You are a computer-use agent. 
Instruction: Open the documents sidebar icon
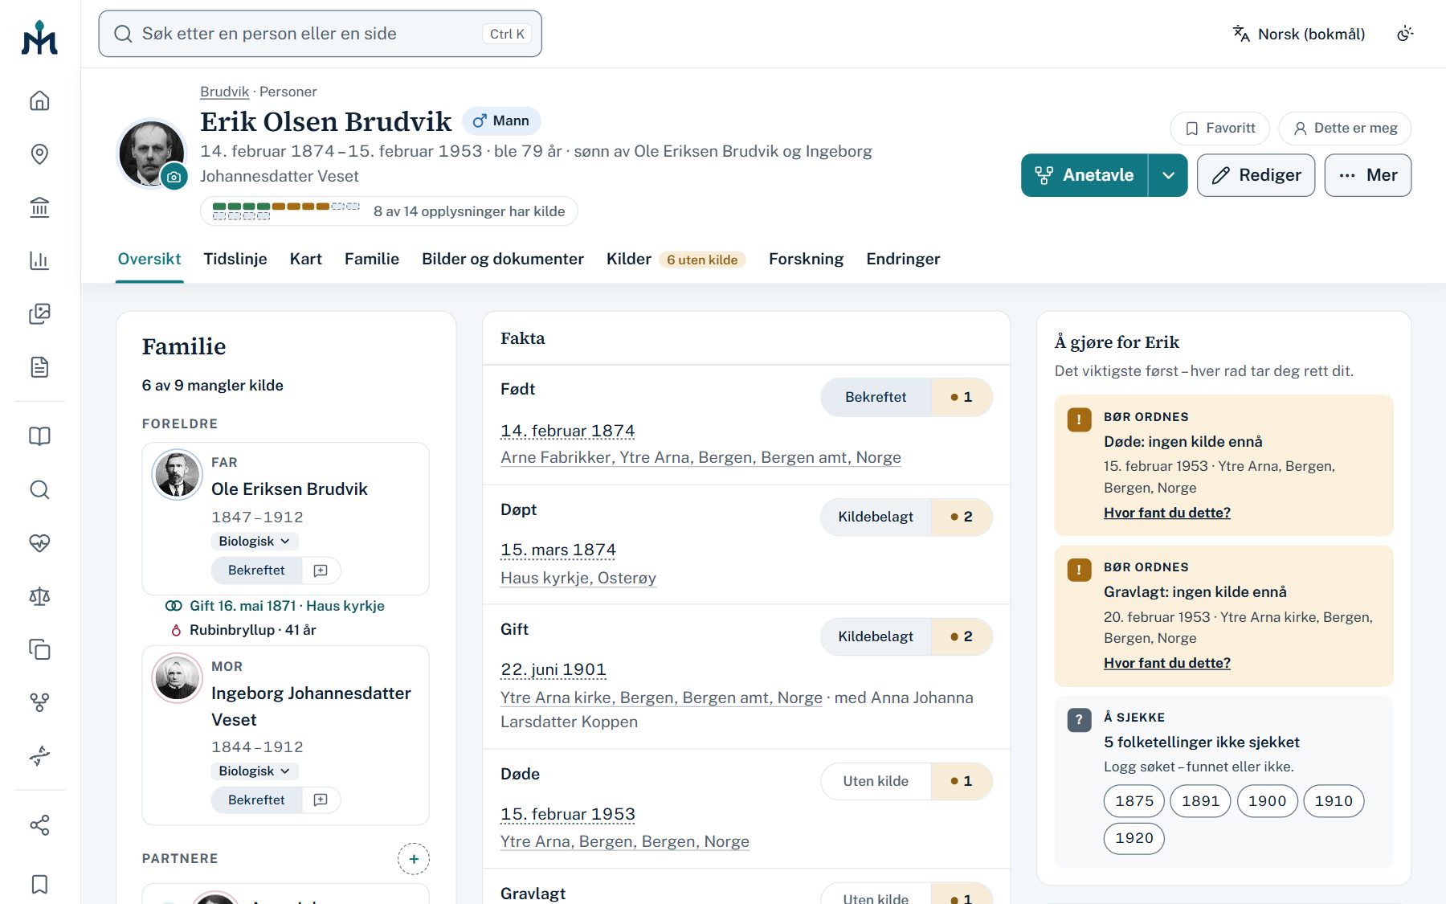click(39, 367)
